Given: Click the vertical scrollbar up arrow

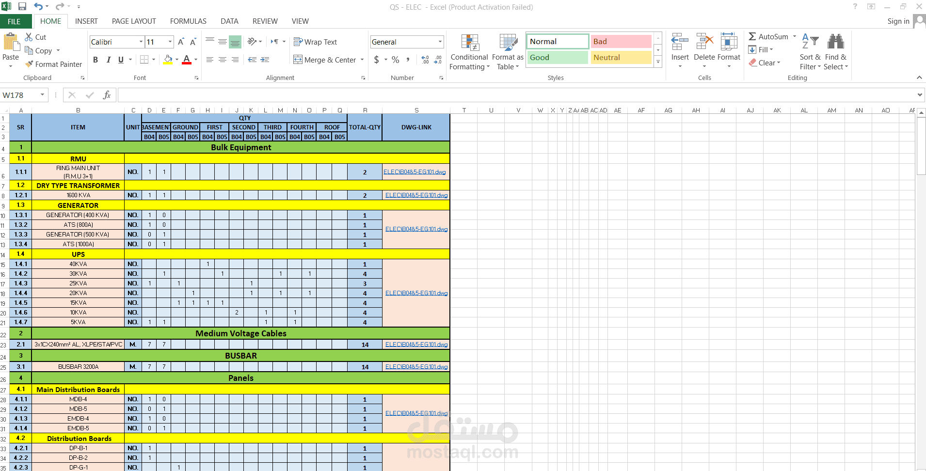Looking at the screenshot, I should click(x=921, y=112).
